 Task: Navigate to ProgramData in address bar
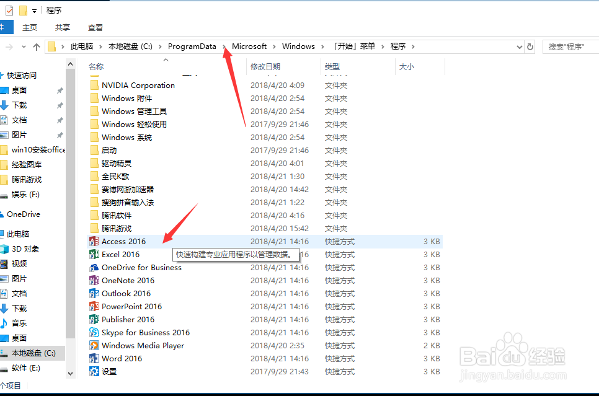coord(192,46)
